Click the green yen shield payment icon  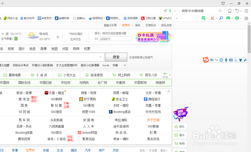[237, 18]
